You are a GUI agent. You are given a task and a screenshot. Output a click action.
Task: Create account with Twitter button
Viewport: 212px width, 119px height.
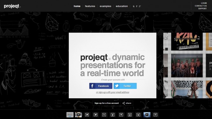(x=125, y=86)
